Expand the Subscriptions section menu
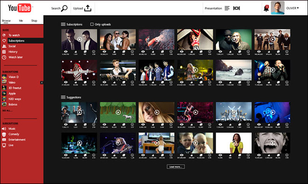308x184 pixels. coord(63,24)
